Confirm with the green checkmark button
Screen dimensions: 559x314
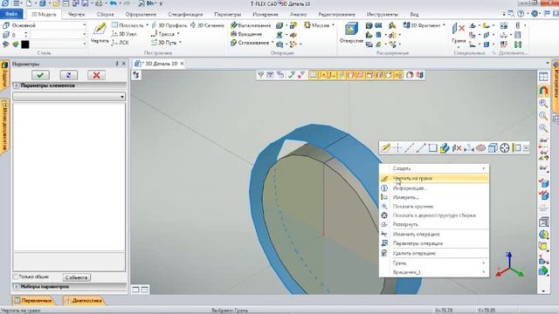pyautogui.click(x=40, y=75)
